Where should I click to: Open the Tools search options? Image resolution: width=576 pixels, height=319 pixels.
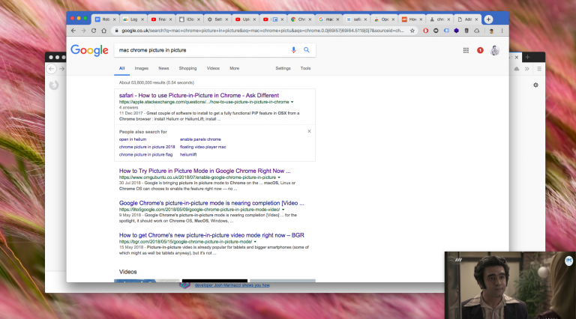pos(305,68)
